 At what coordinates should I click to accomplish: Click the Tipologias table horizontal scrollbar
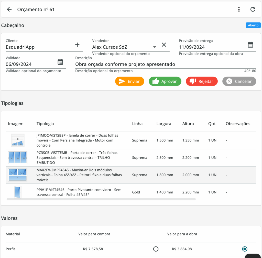click(x=101, y=199)
